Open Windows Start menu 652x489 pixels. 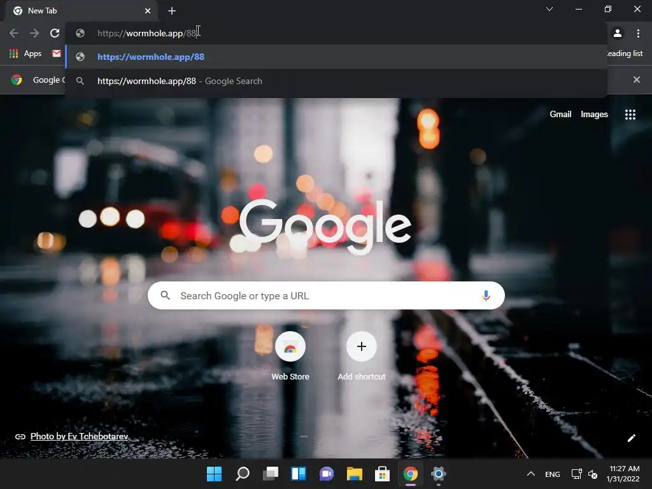pos(214,474)
